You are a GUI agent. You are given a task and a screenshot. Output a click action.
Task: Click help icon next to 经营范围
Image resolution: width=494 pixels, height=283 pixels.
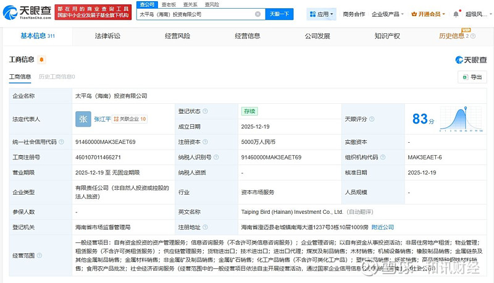click(39, 255)
